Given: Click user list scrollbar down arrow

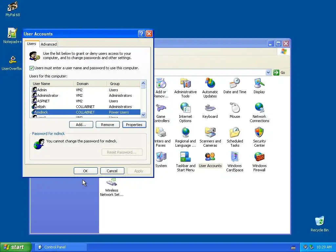Looking at the screenshot, I should pos(143,115).
